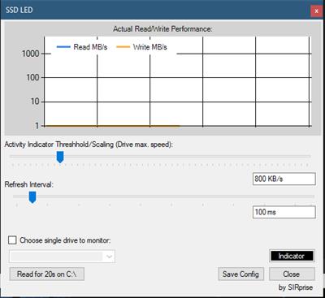The image size is (325, 298).
Task: Click the 100 axis label on the chart
Action: [x=32, y=78]
